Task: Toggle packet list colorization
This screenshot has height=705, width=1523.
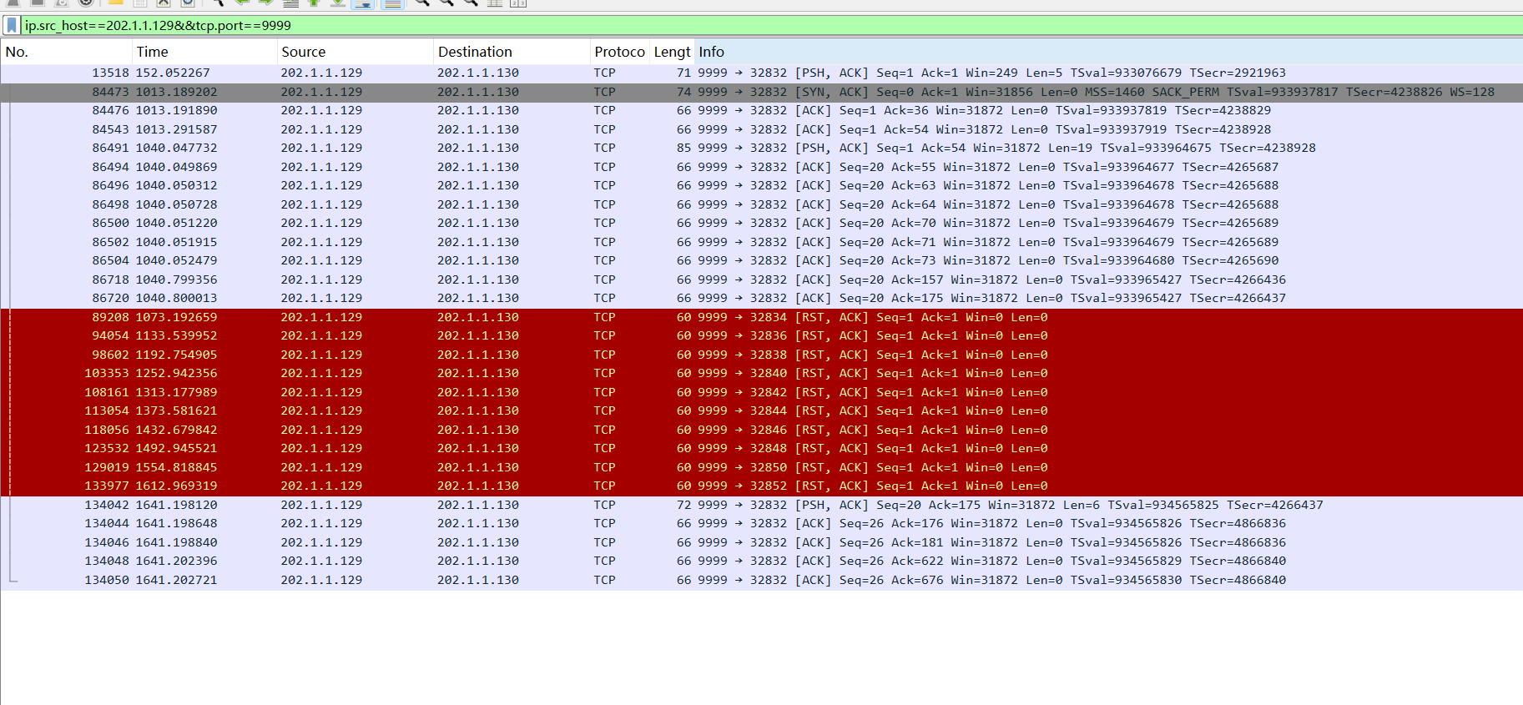Action: pyautogui.click(x=391, y=3)
